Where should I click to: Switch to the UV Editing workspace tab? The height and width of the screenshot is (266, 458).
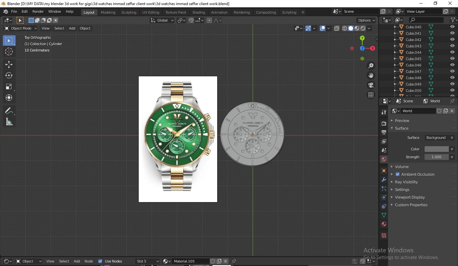pos(150,12)
